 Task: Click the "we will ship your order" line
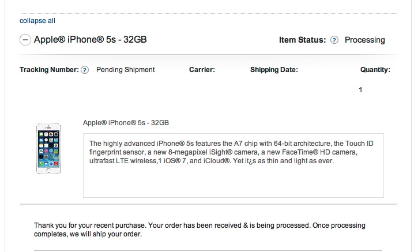click(88, 234)
